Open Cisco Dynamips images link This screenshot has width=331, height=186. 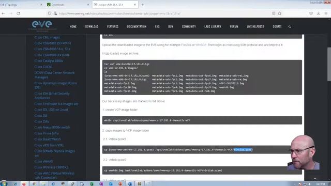[55, 85]
